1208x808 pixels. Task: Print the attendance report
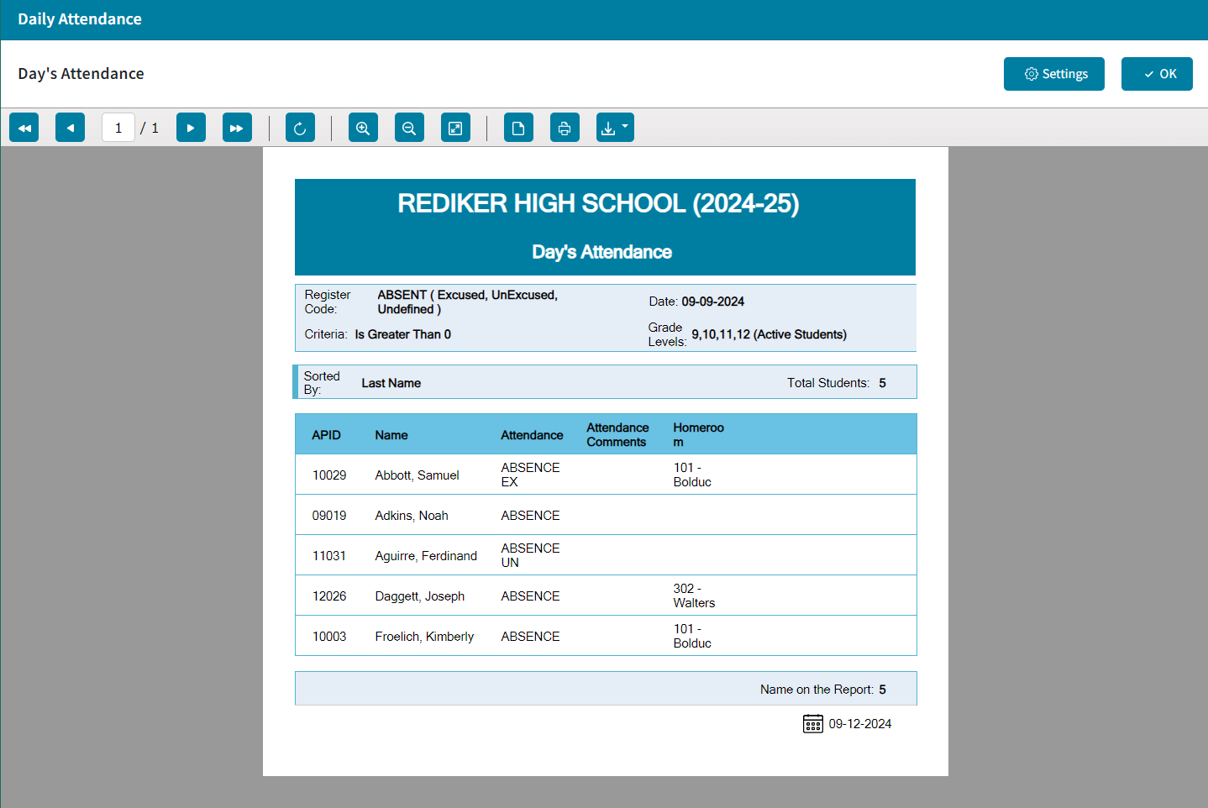(x=565, y=128)
